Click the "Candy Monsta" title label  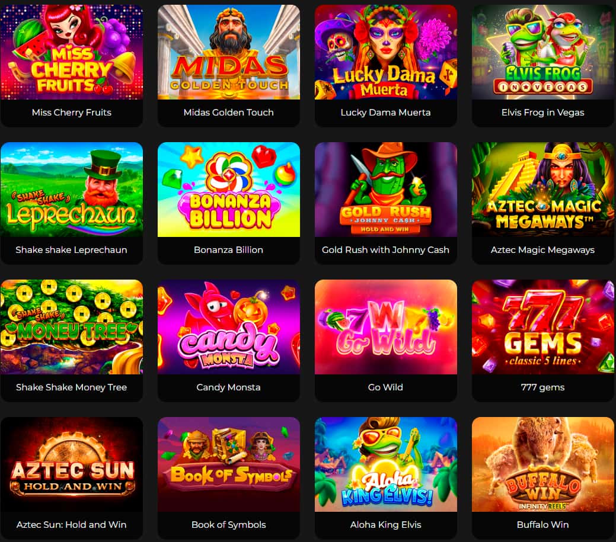228,387
